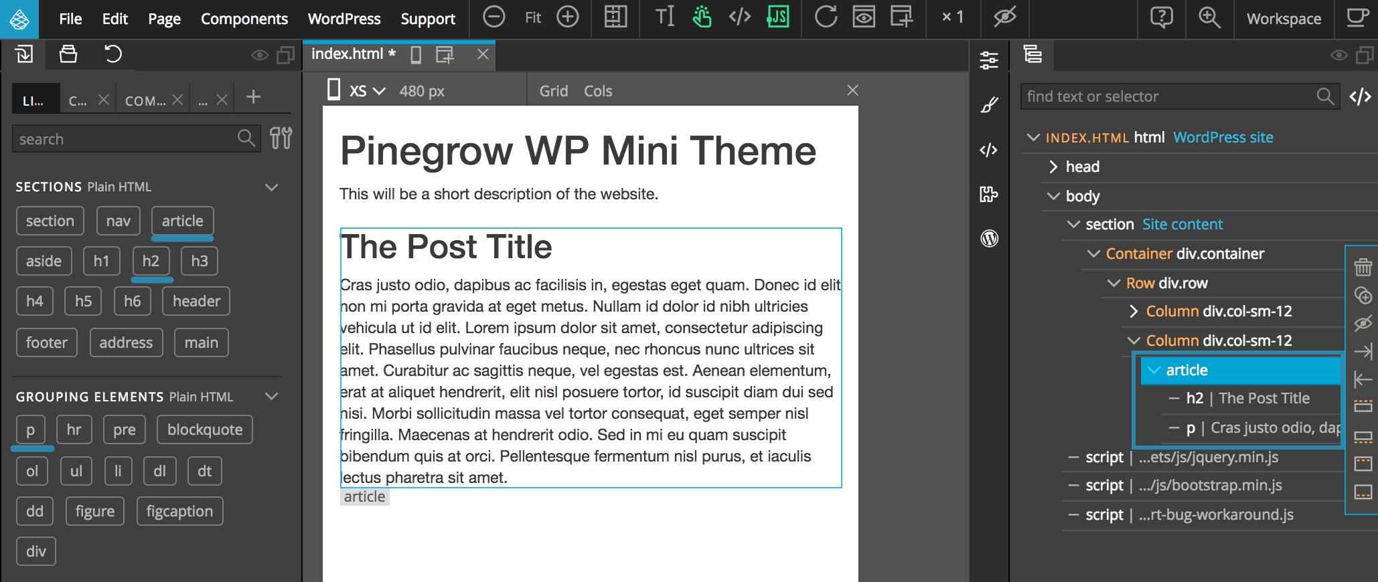Open the page layout panels icon
This screenshot has width=1378, height=582.
click(x=615, y=17)
